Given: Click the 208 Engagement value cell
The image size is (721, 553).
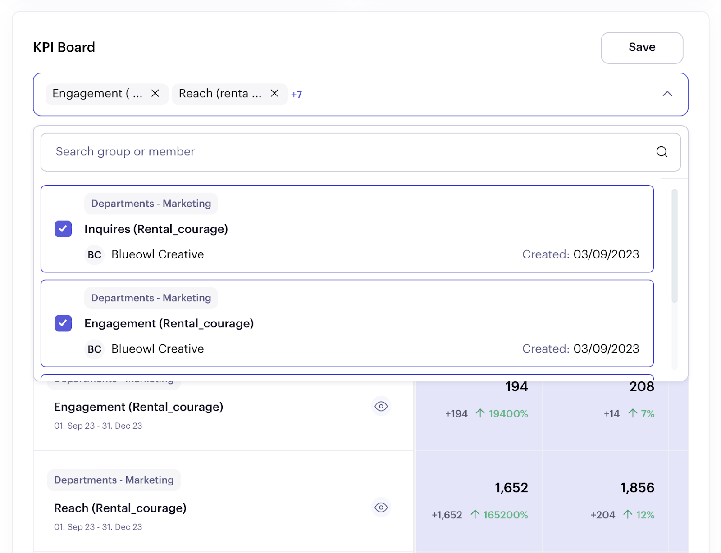Looking at the screenshot, I should pos(642,386).
